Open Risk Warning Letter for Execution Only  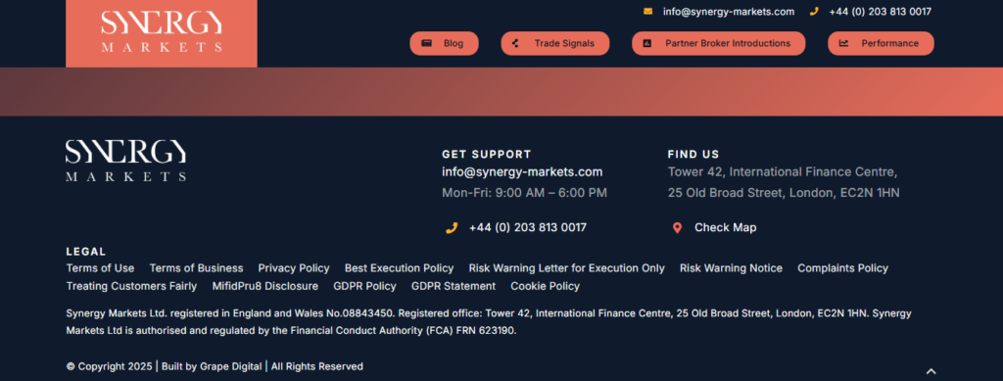[x=567, y=268]
